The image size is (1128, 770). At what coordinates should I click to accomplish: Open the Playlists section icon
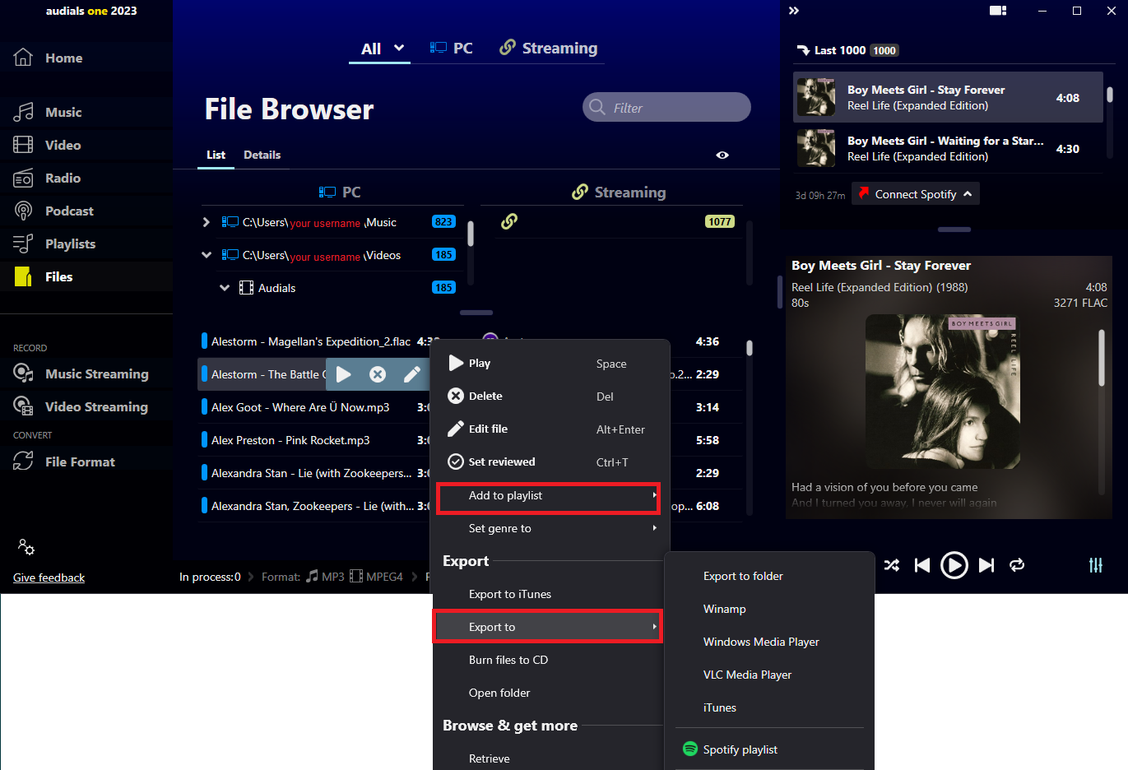(23, 244)
